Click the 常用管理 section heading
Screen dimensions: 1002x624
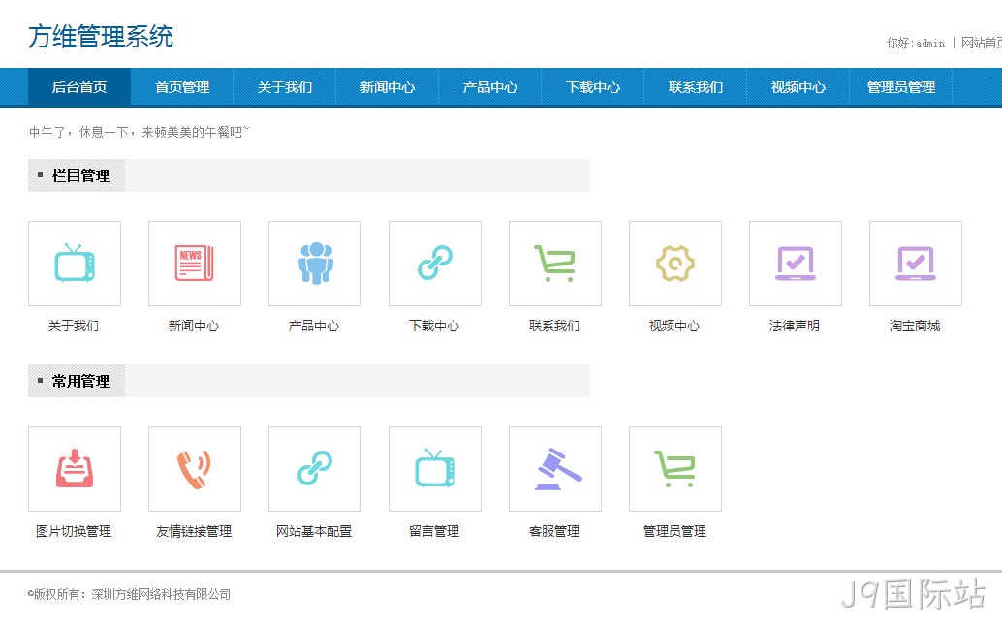click(80, 382)
